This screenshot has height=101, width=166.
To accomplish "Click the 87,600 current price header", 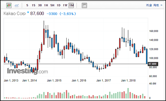I will [37, 14].
